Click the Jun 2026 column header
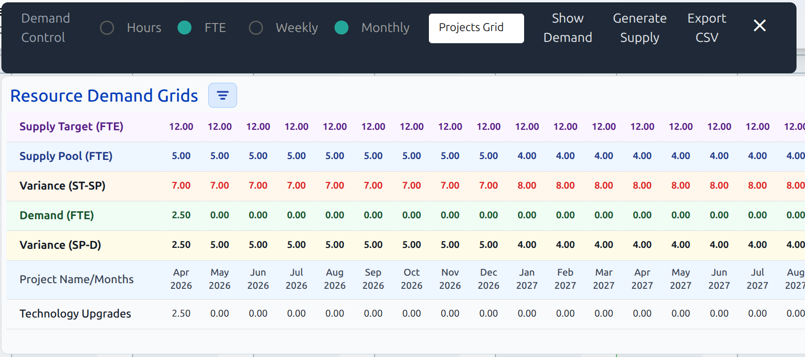 [258, 279]
